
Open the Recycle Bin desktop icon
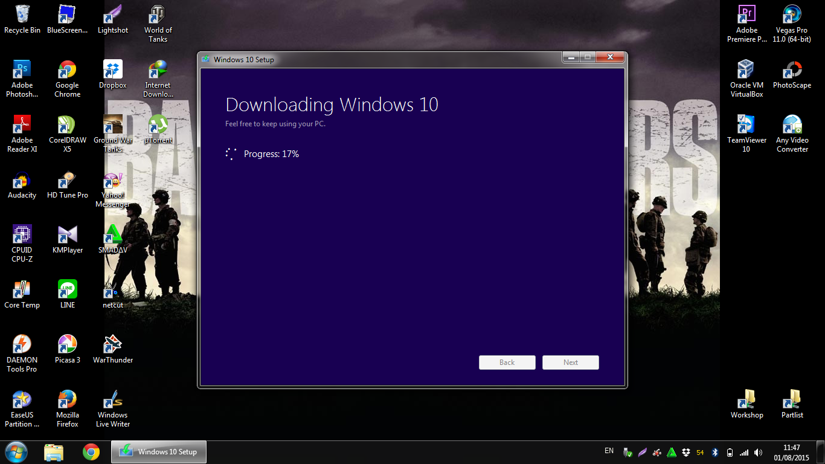coord(22,19)
